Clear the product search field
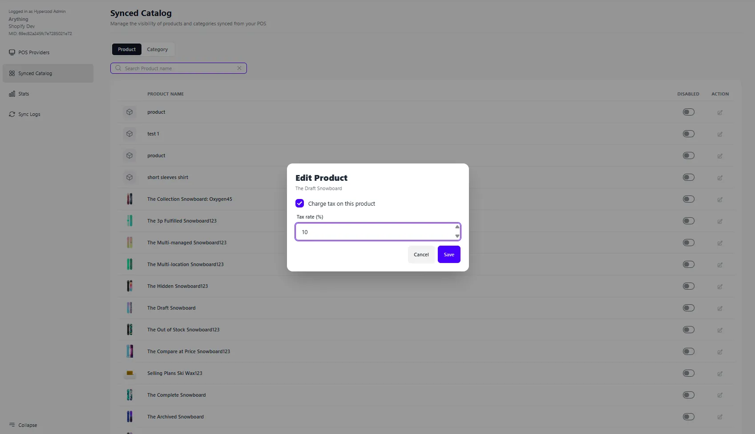Screen dimensions: 755x434 click(x=239, y=68)
